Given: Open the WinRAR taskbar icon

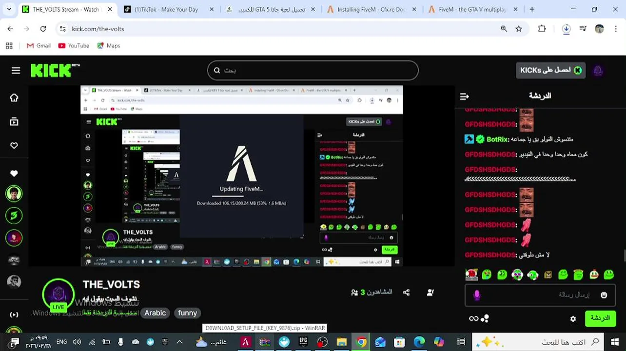Looking at the screenshot, I should click(265, 342).
